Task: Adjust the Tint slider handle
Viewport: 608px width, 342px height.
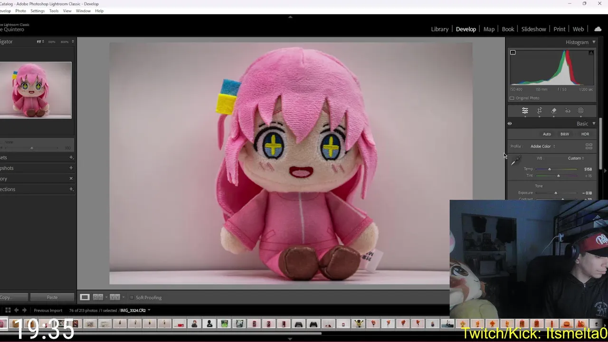Action: click(558, 176)
